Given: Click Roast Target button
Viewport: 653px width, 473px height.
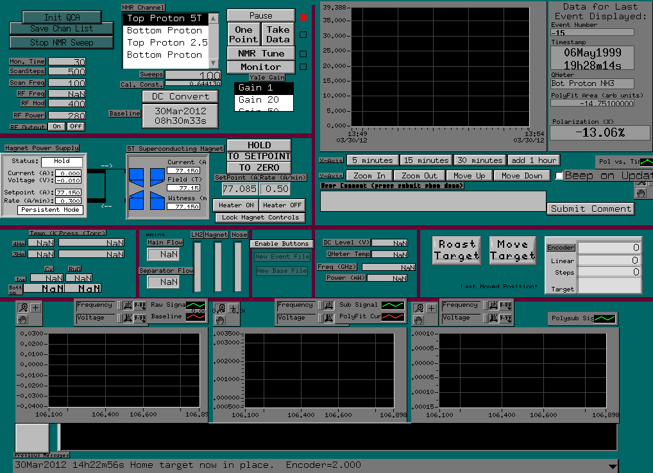Looking at the screenshot, I should [x=457, y=250].
